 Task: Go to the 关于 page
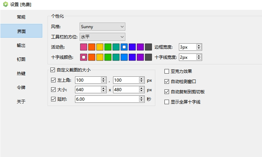(21, 101)
